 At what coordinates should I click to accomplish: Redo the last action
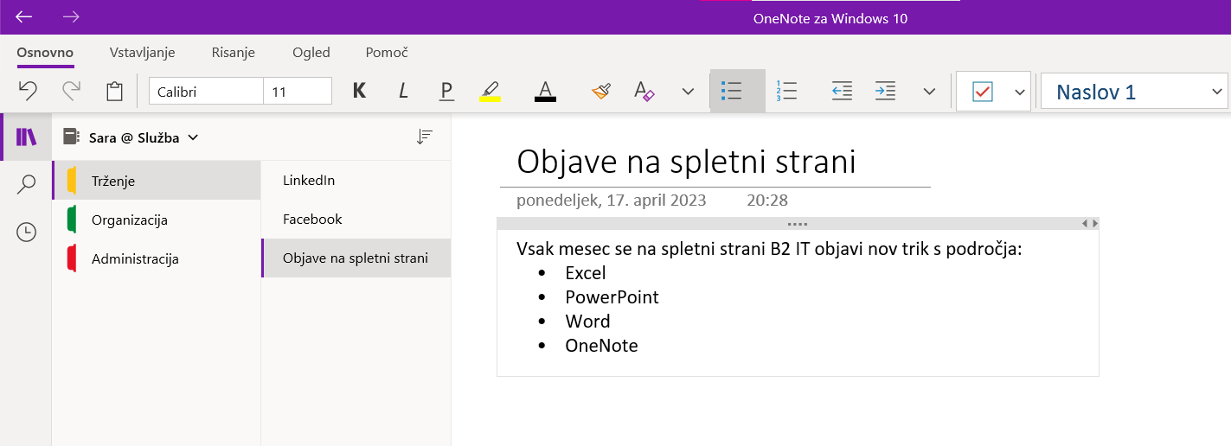[x=71, y=91]
